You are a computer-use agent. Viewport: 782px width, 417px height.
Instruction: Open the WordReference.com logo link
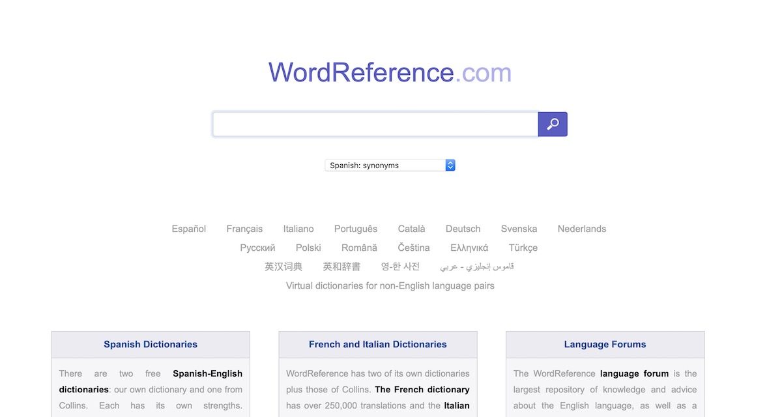pos(390,72)
